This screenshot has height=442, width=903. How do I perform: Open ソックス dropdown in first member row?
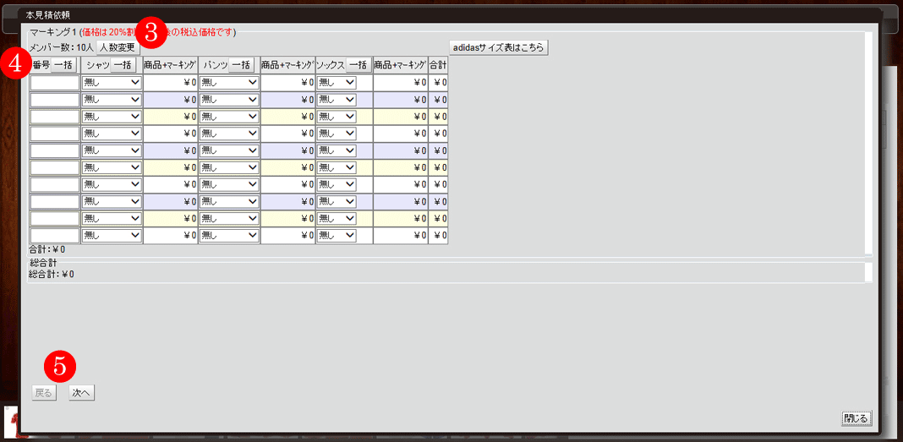pos(337,82)
